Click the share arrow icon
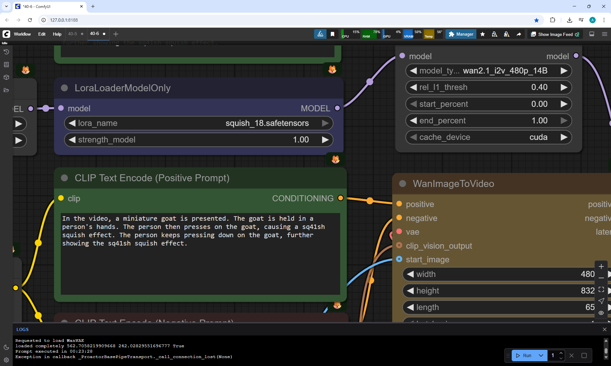Image resolution: width=611 pixels, height=366 pixels. pyautogui.click(x=519, y=34)
